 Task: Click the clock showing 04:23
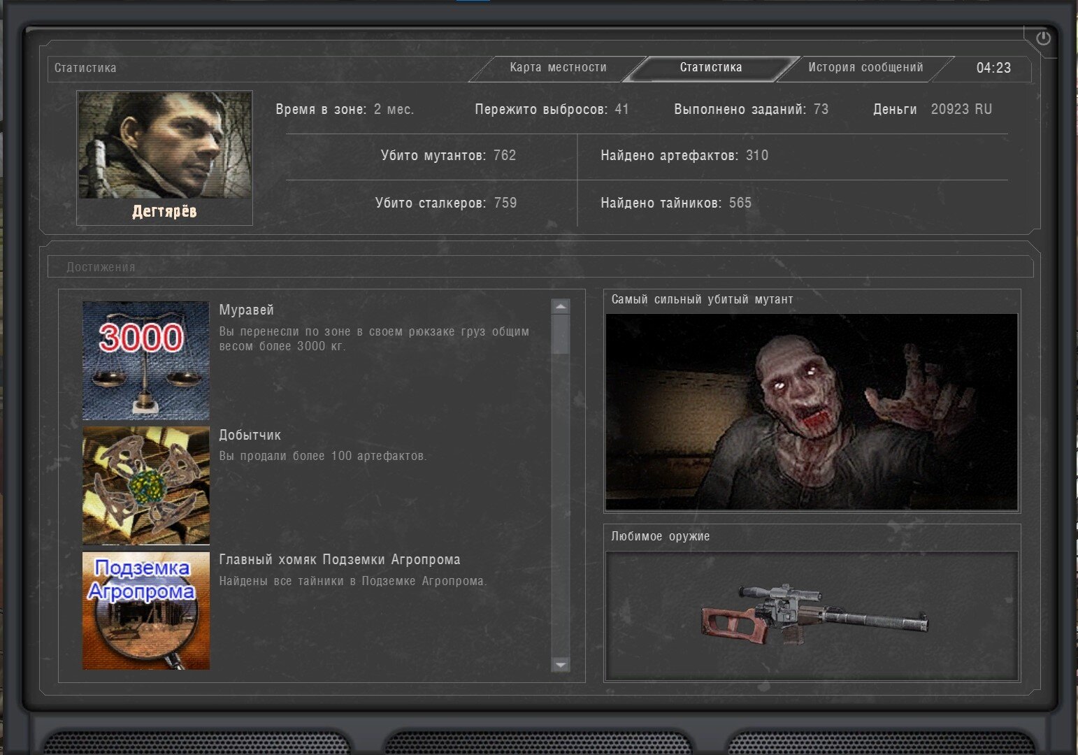(x=993, y=68)
